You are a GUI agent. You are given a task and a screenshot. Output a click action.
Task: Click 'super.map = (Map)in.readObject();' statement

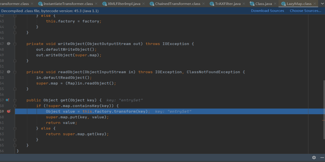[x=76, y=83]
